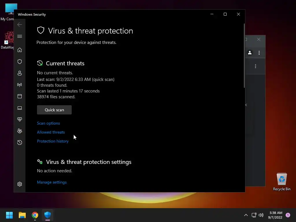The width and height of the screenshot is (296, 222).
Task: Open Protection history icon in sidebar
Action: coord(20,143)
